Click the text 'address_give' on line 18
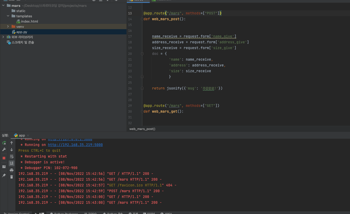Image resolution: width=350 pixels, height=214 pixels. pos(232,42)
